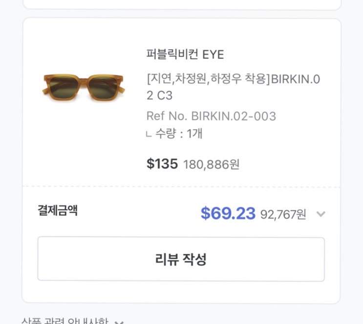This screenshot has width=363, height=324.
Task: Expand the 상품 관련 안내사항 section chevron
Action: [x=119, y=322]
